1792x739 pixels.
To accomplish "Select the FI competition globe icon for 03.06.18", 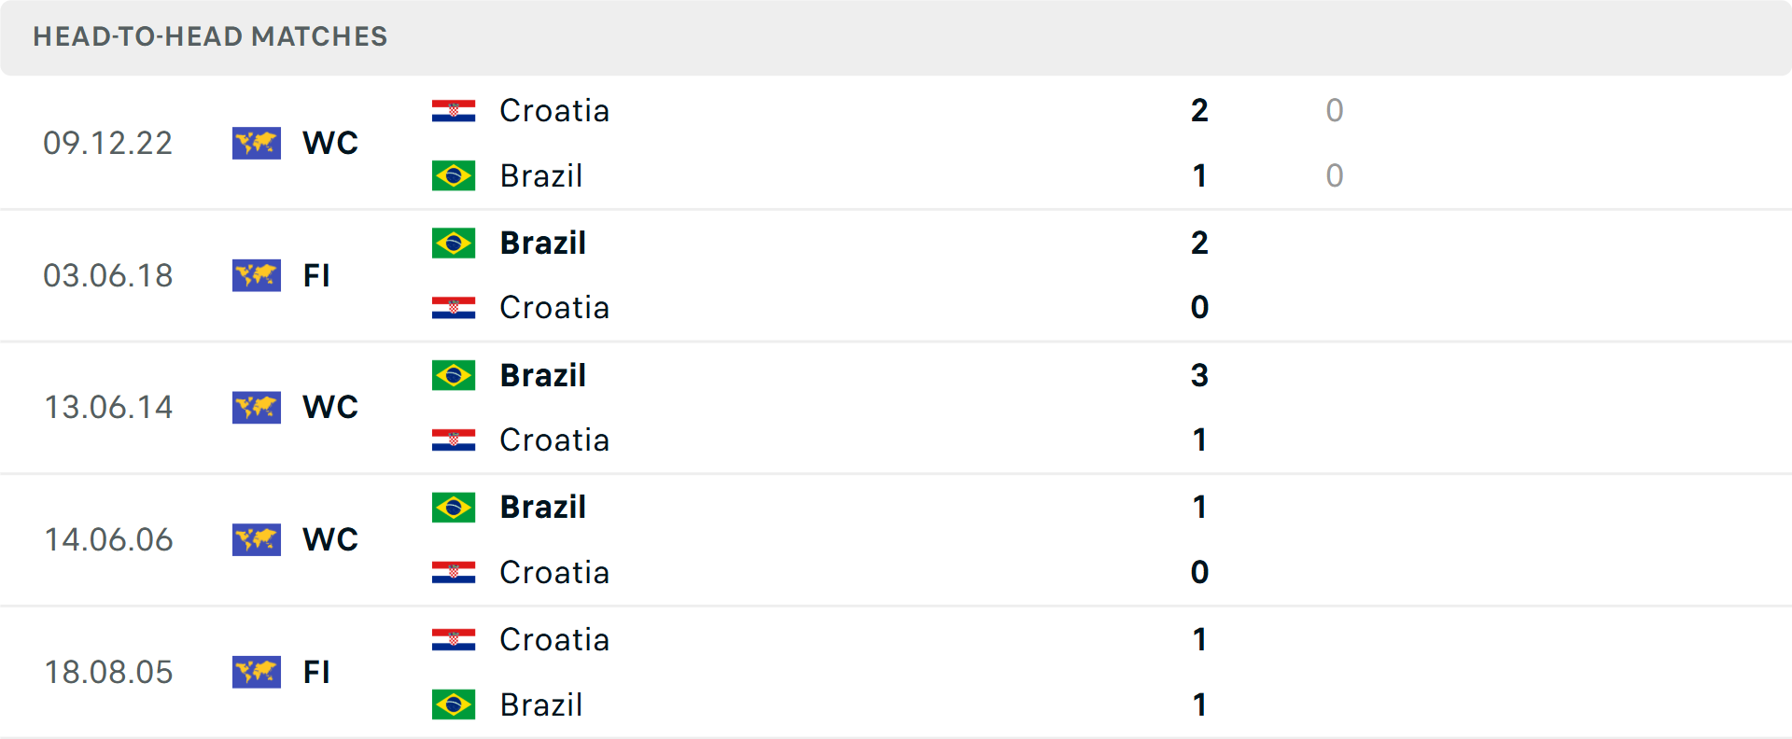I will point(256,275).
